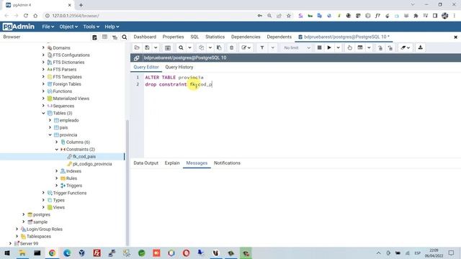Click the View Data table icon in toolbar
The image size is (461, 259).
pos(168,47)
